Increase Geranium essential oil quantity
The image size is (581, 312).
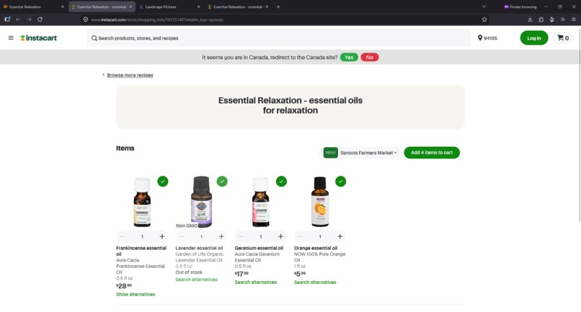280,236
